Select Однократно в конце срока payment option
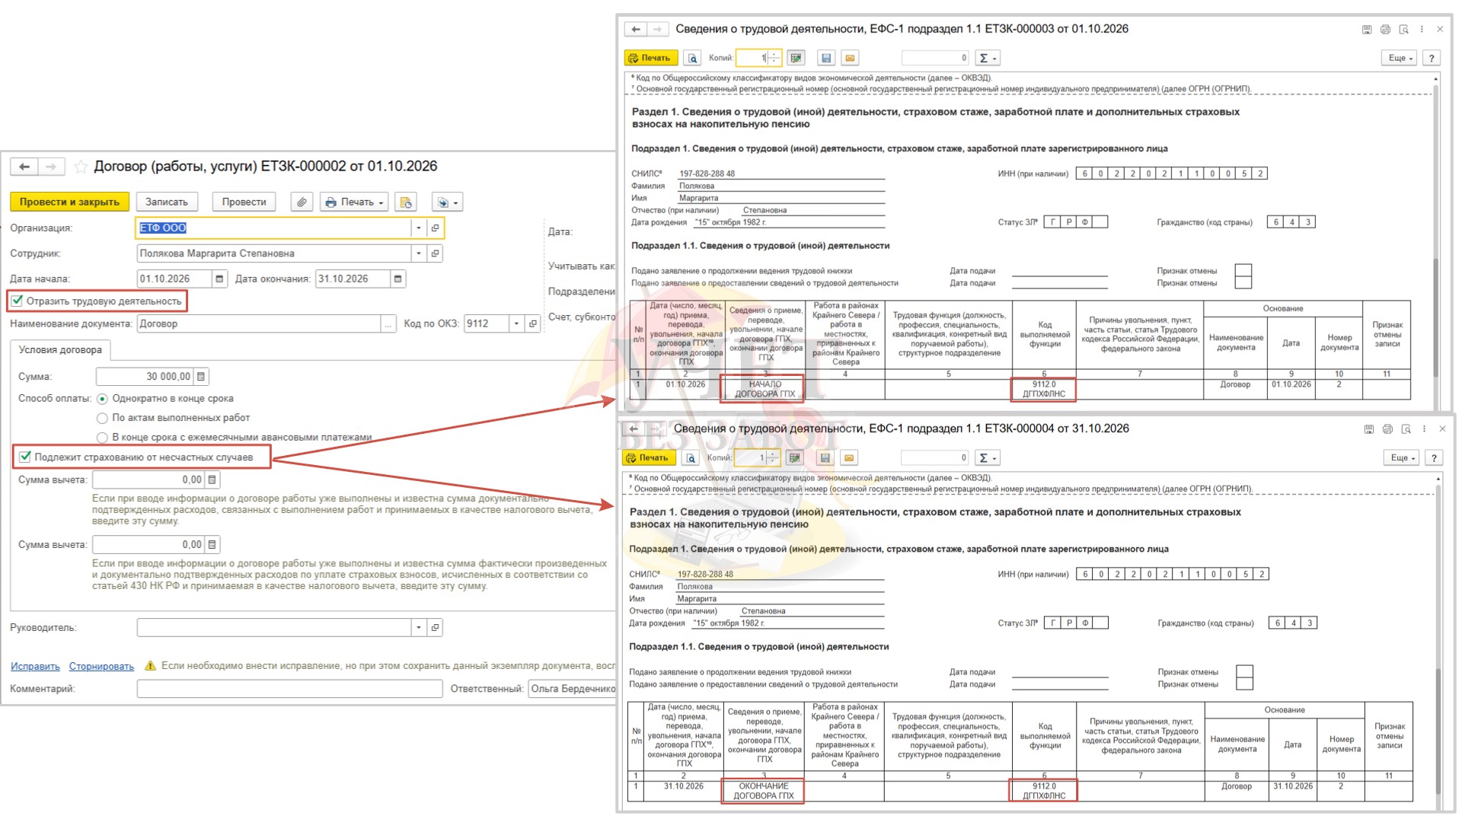Viewport: 1462px width, 822px height. 102,399
